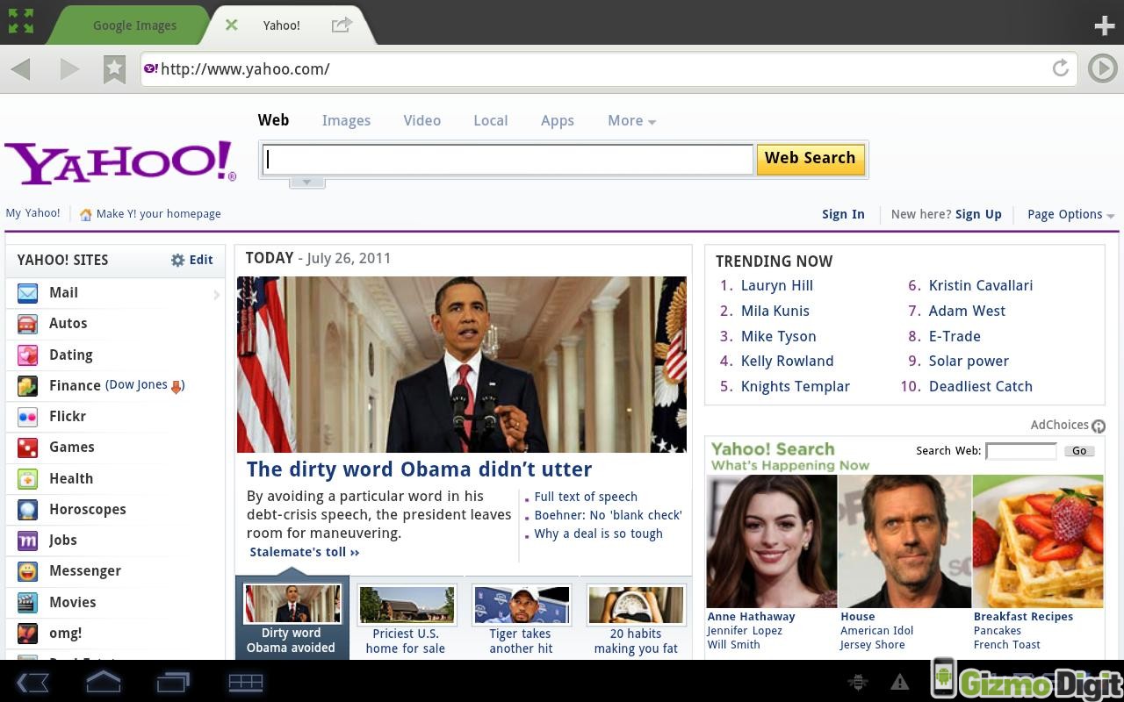The height and width of the screenshot is (702, 1124).
Task: Open My Yahoo! link
Action: [32, 213]
